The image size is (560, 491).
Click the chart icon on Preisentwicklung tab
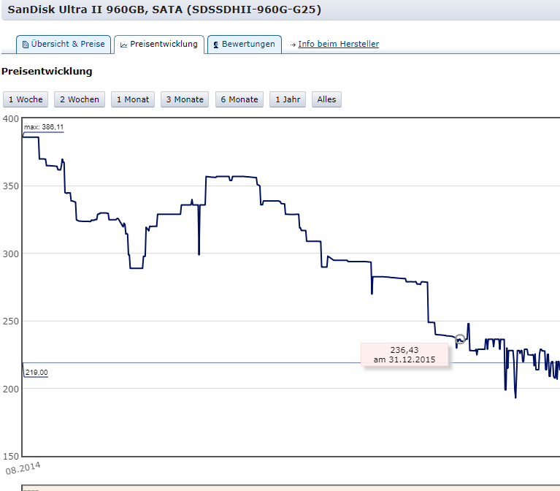point(123,45)
